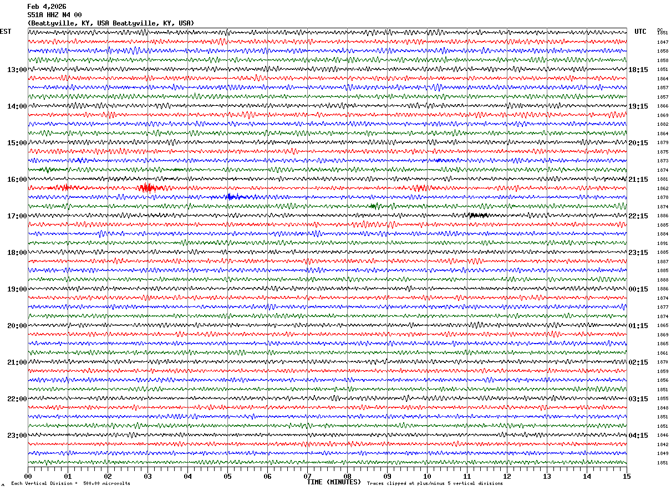Select the 14:00 EST time label
The image size is (671, 491).
coord(17,106)
